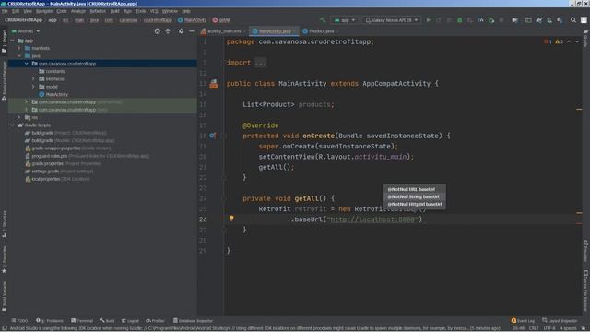590x332 pixels.
Task: Open the Problems tool window
Action: 50,321
